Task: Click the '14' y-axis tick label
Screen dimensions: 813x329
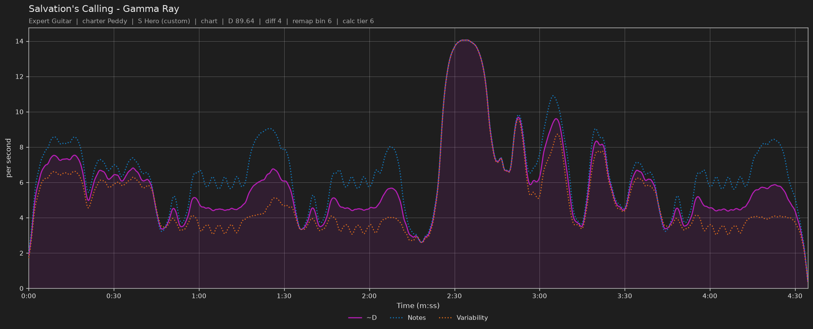Action: pyautogui.click(x=20, y=42)
